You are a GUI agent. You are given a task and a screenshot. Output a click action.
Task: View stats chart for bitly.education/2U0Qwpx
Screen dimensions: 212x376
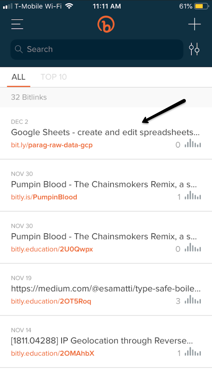click(193, 247)
